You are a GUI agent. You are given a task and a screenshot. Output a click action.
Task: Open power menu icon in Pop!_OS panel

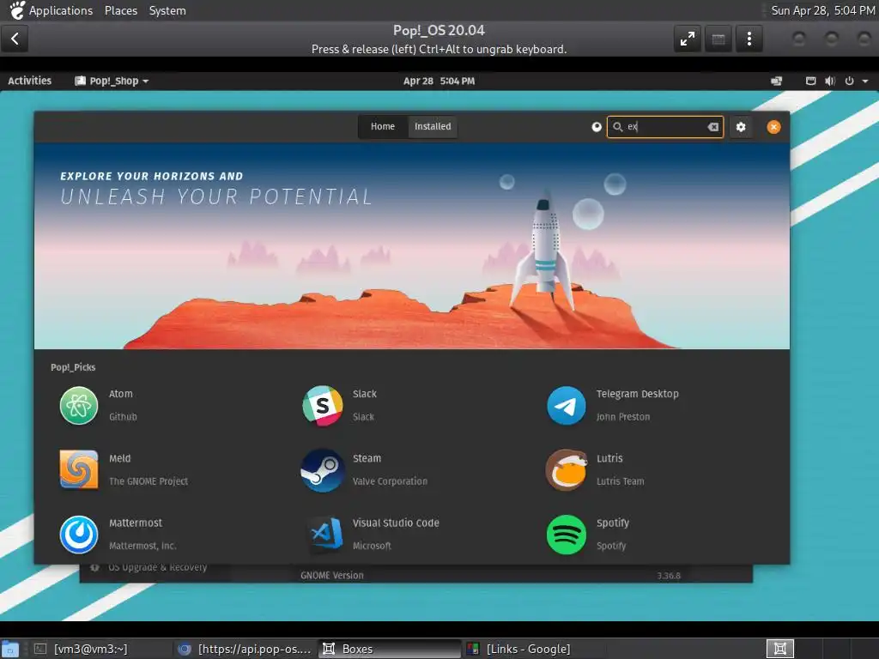coord(849,81)
